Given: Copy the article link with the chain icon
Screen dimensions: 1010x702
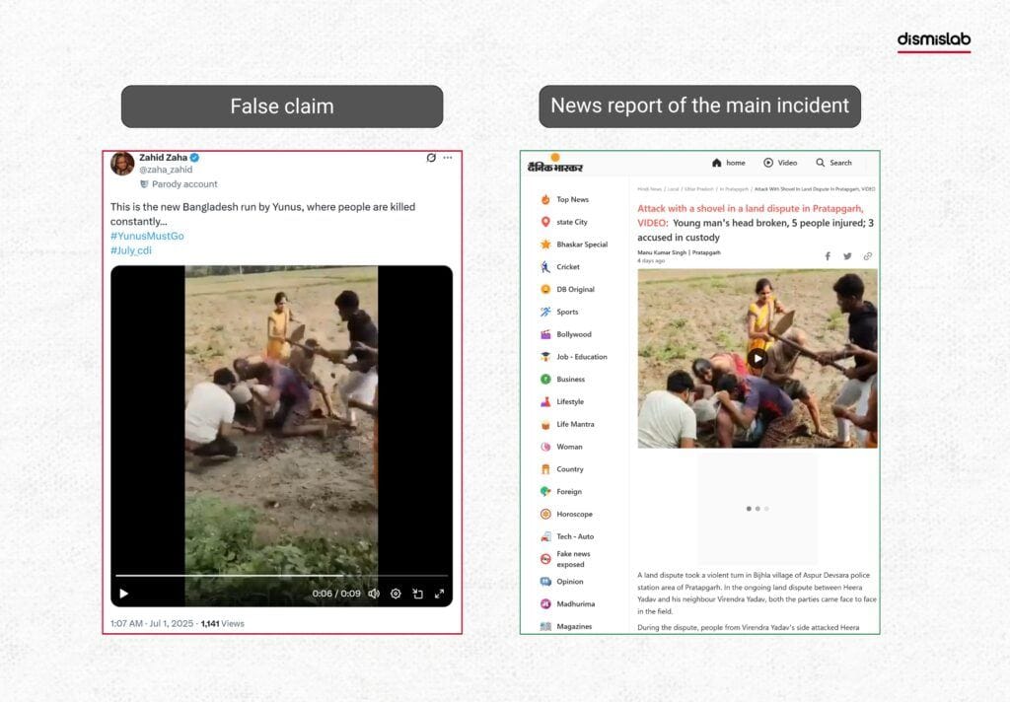Looking at the screenshot, I should point(868,256).
